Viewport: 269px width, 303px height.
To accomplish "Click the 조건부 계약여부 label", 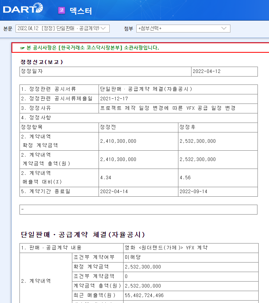I will click(94, 257).
